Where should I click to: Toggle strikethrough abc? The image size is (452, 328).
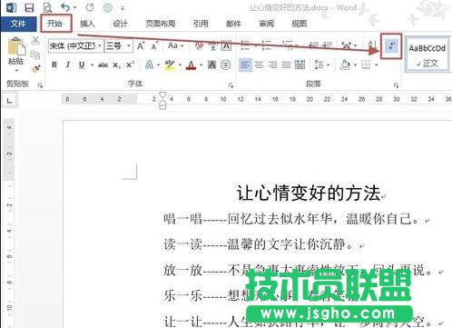click(103, 65)
